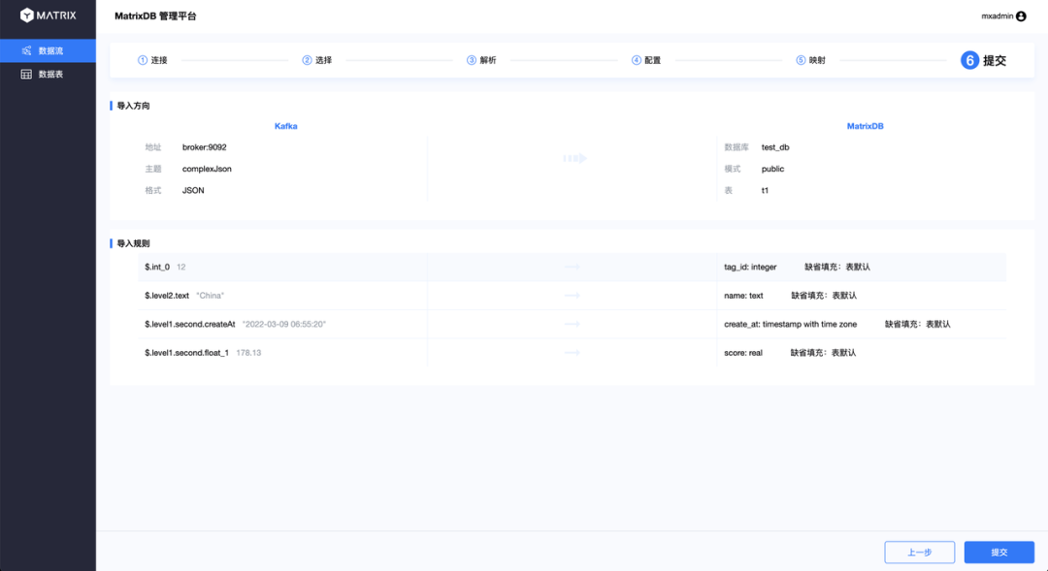
Task: Click the complexJson topic value
Action: [x=208, y=169]
